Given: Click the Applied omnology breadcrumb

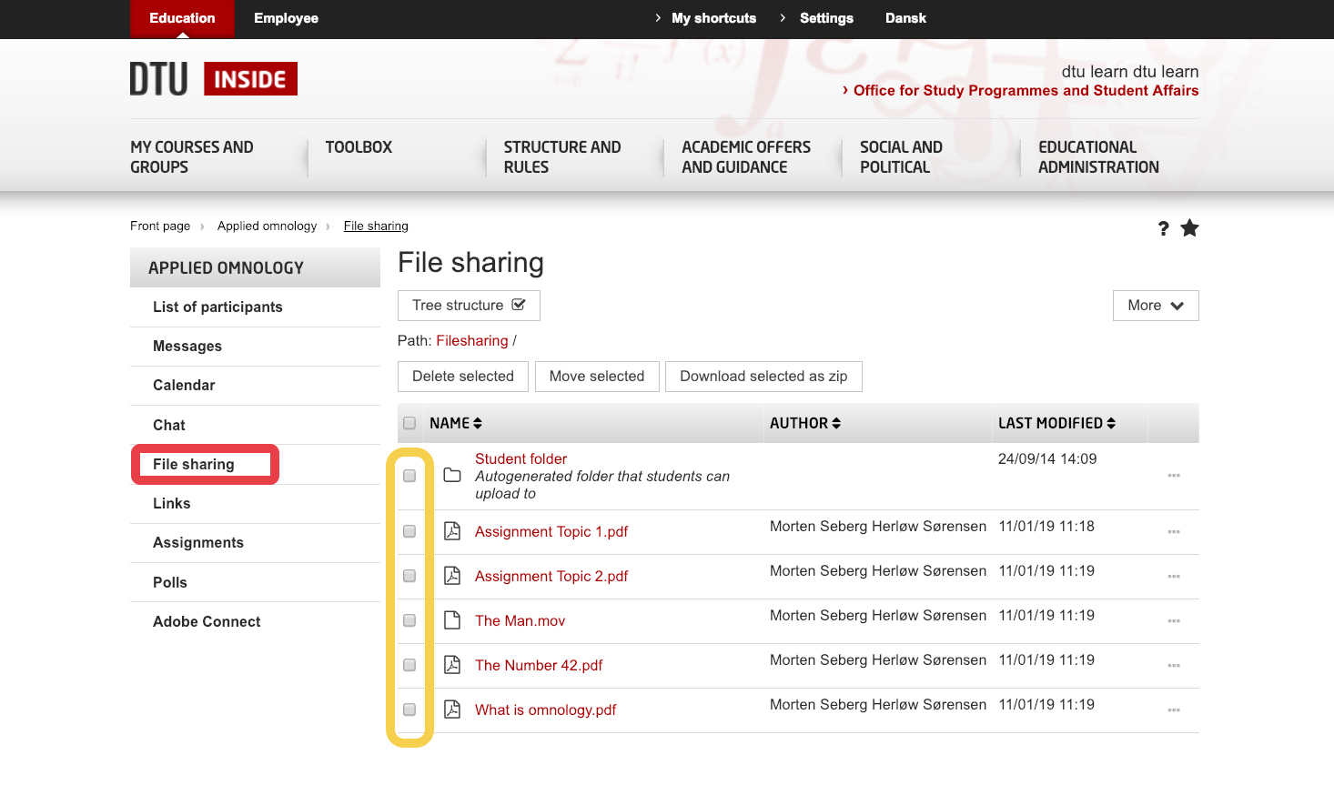Looking at the screenshot, I should pos(267,226).
